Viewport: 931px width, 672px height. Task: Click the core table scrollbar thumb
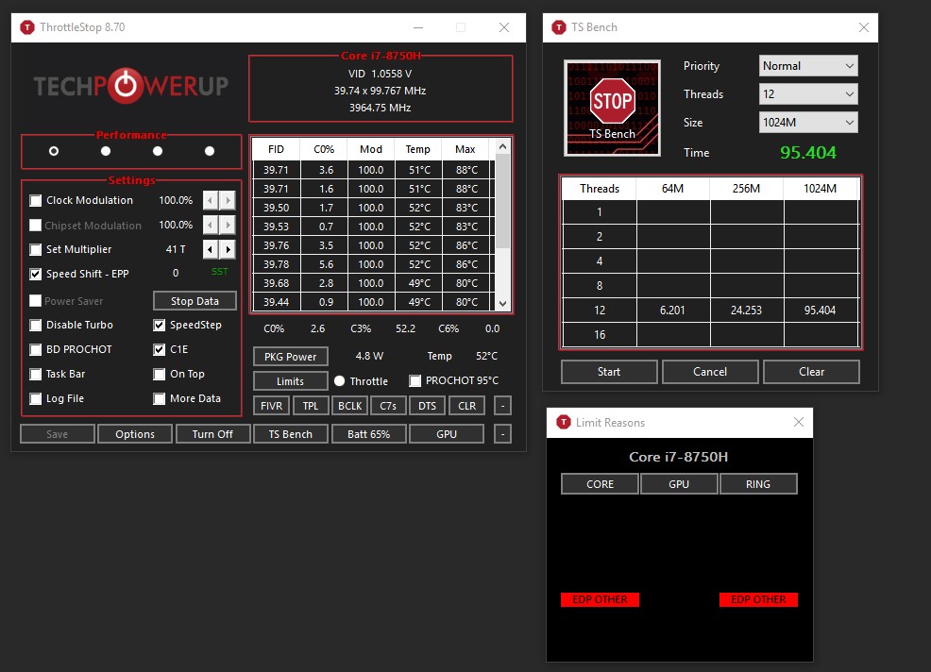(503, 201)
